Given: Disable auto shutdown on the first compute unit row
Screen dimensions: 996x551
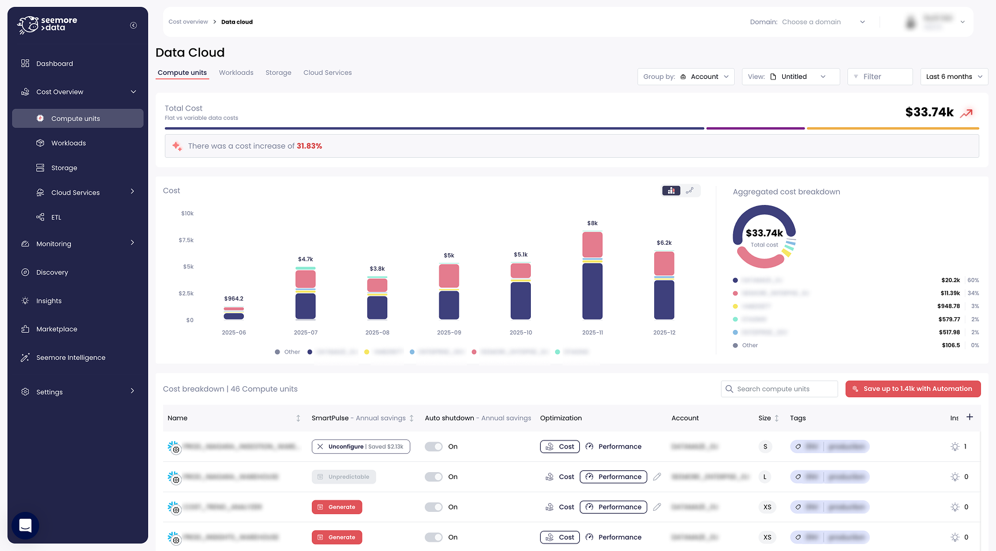Looking at the screenshot, I should pyautogui.click(x=433, y=446).
